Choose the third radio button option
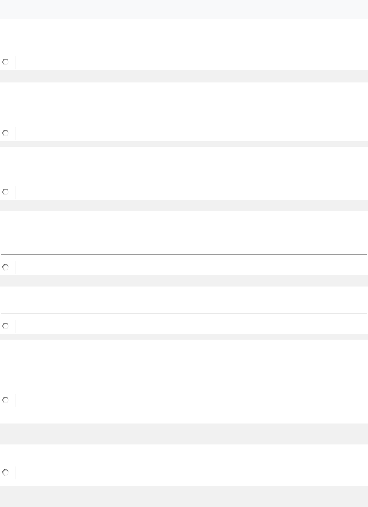The width and height of the screenshot is (368, 507). point(5,192)
